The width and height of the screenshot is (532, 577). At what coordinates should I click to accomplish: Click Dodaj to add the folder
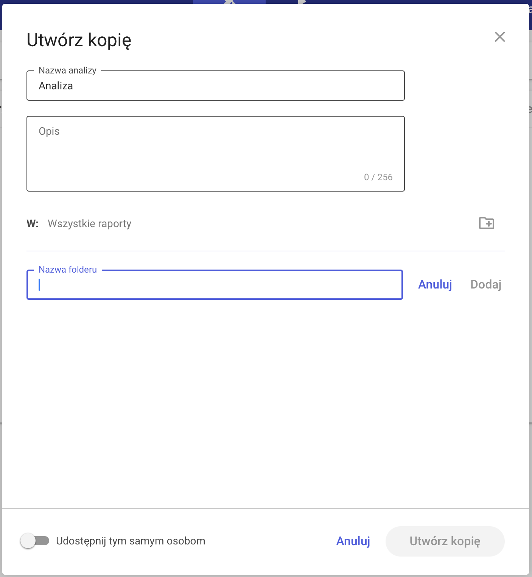point(486,284)
